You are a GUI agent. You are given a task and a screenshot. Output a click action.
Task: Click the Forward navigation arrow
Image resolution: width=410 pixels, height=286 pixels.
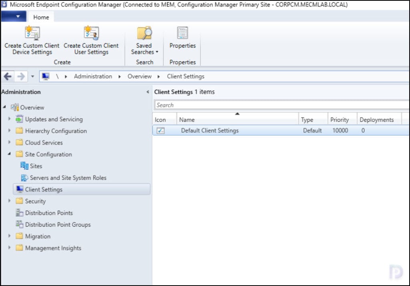(x=21, y=77)
